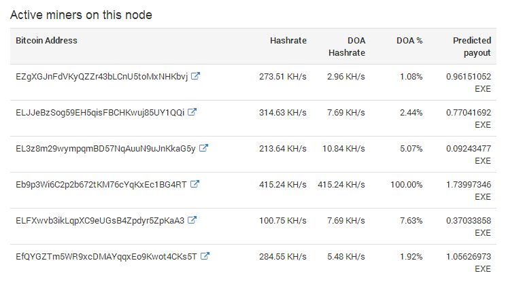Click the 10.84 KH/s DOA hashrate cell
The height and width of the screenshot is (284, 506).
coord(343,149)
